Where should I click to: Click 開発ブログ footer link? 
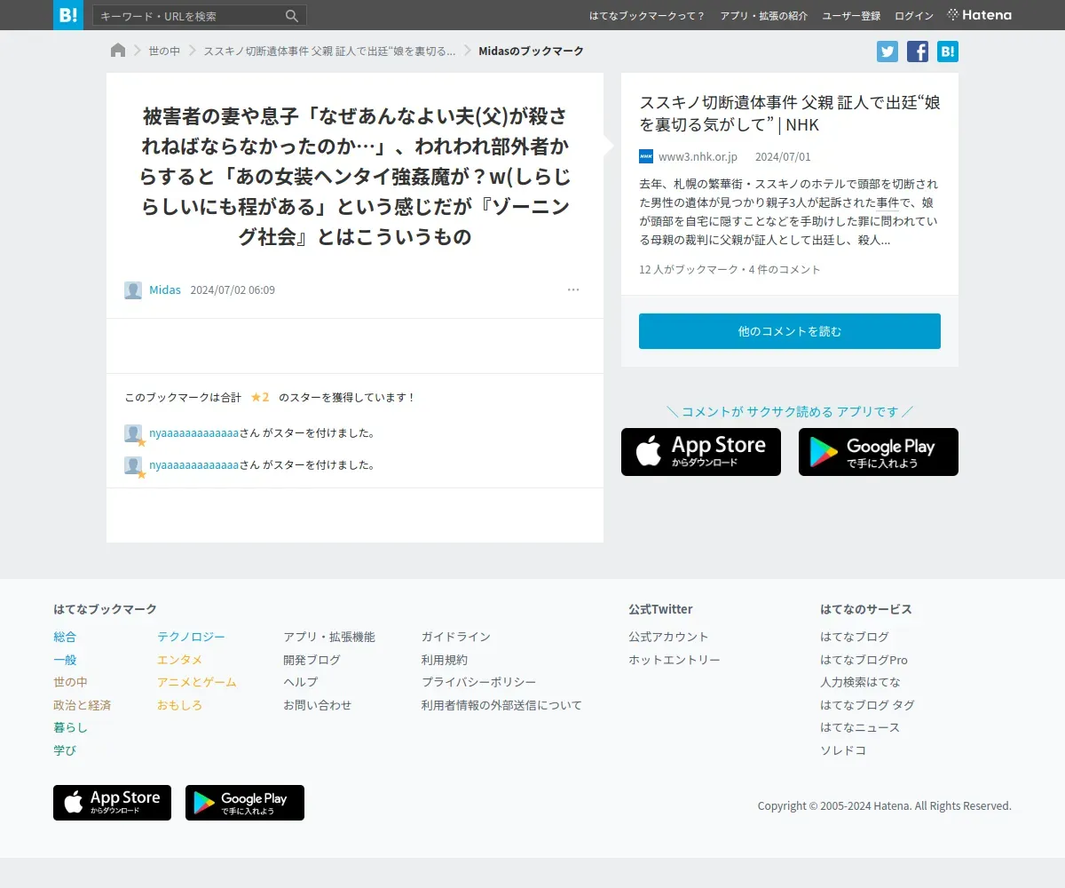(312, 660)
